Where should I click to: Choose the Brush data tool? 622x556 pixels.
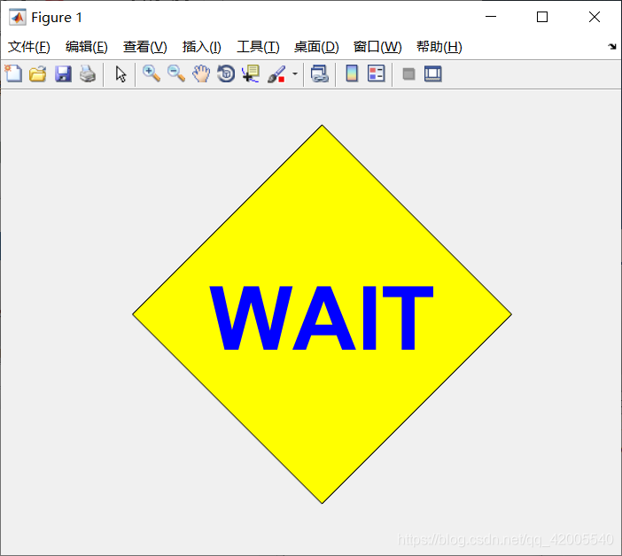point(276,74)
